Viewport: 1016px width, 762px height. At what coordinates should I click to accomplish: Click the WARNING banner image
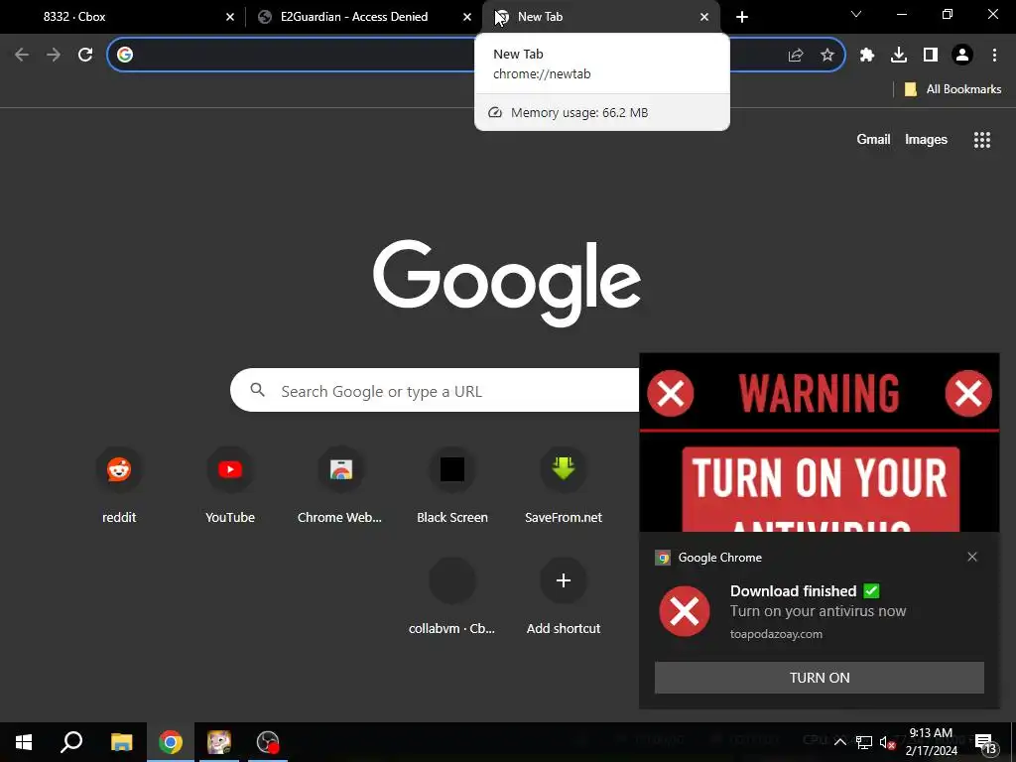tap(819, 443)
